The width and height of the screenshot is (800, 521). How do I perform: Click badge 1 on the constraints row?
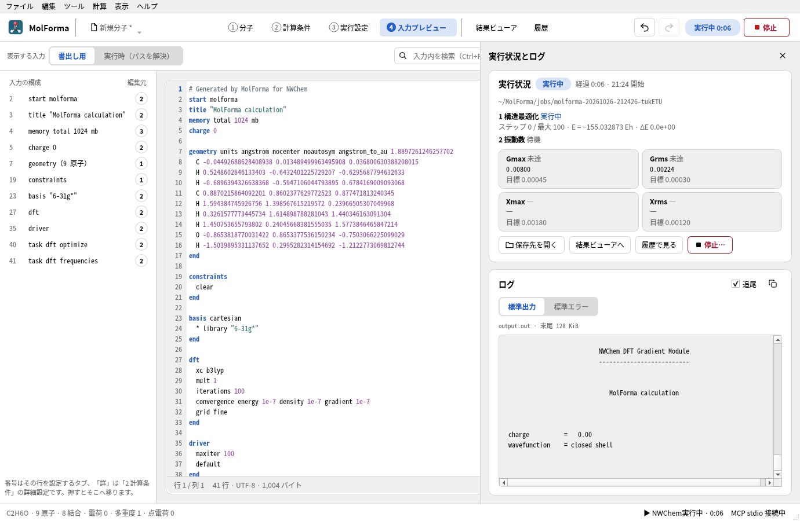click(x=141, y=180)
